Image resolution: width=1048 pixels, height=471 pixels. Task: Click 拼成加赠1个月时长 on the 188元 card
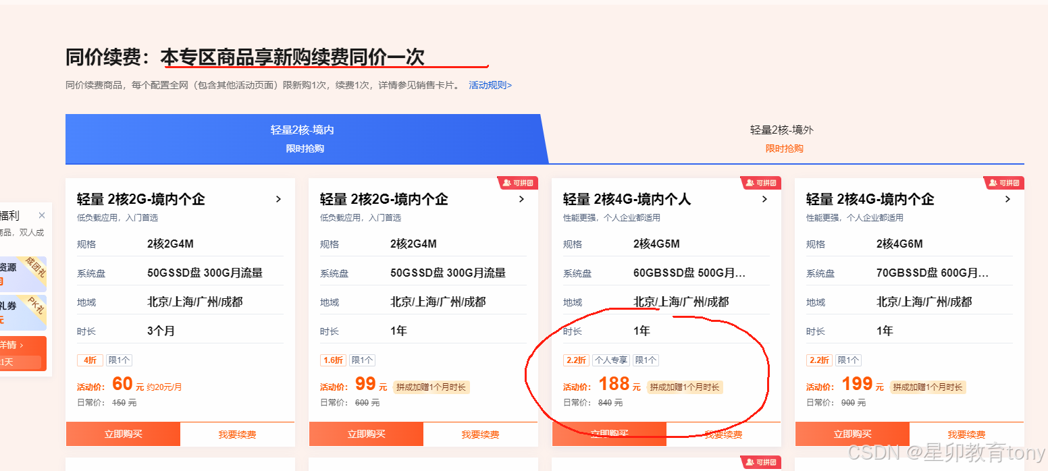coord(685,387)
